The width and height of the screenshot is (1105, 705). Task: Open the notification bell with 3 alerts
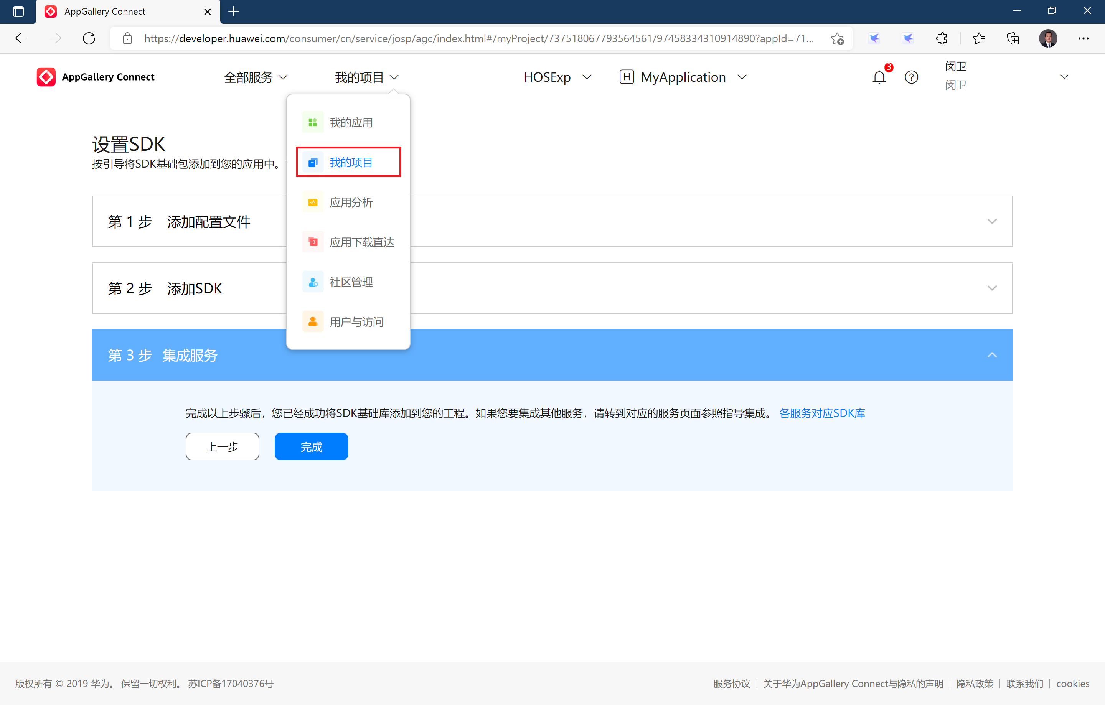879,77
